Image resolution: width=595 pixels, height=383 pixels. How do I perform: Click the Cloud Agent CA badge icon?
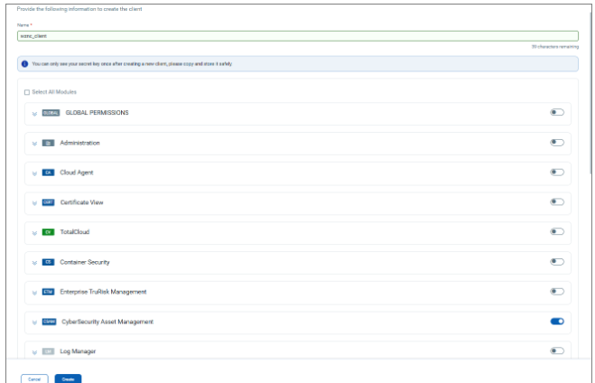click(48, 173)
